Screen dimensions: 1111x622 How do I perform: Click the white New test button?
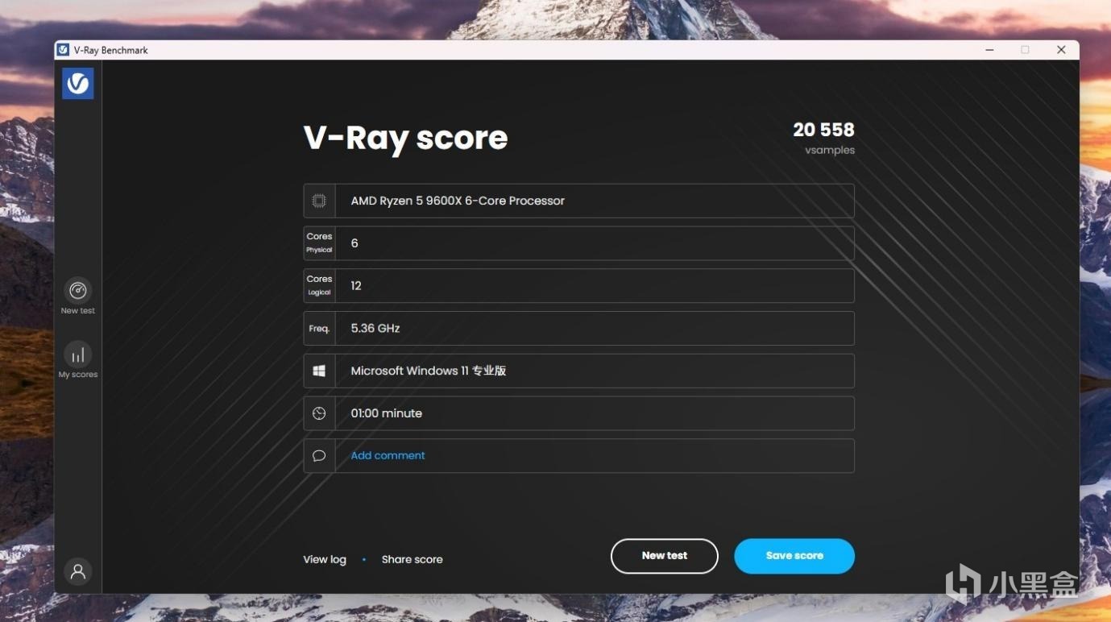click(665, 556)
